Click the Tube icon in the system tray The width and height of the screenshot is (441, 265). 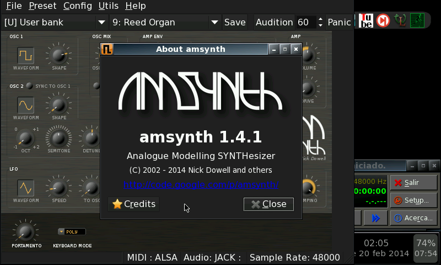tap(366, 20)
